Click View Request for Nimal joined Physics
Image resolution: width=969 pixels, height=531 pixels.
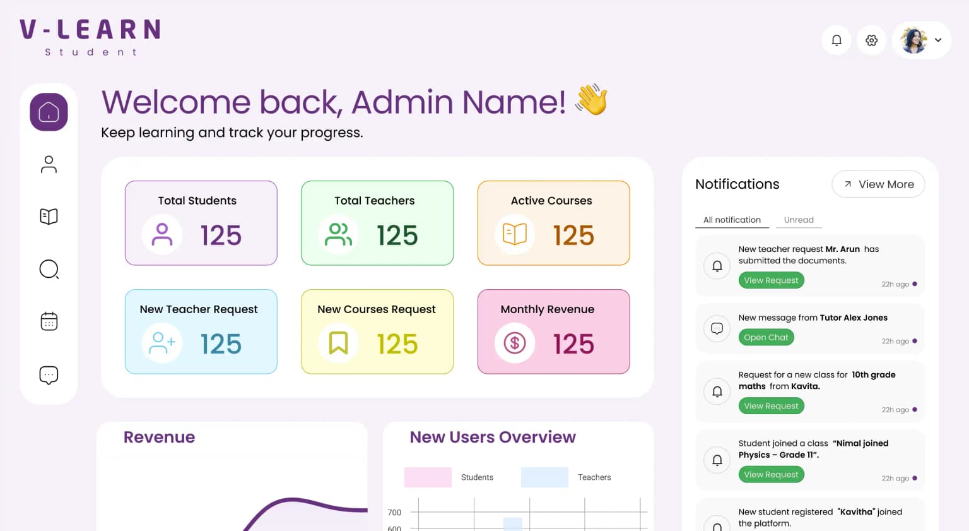771,475
